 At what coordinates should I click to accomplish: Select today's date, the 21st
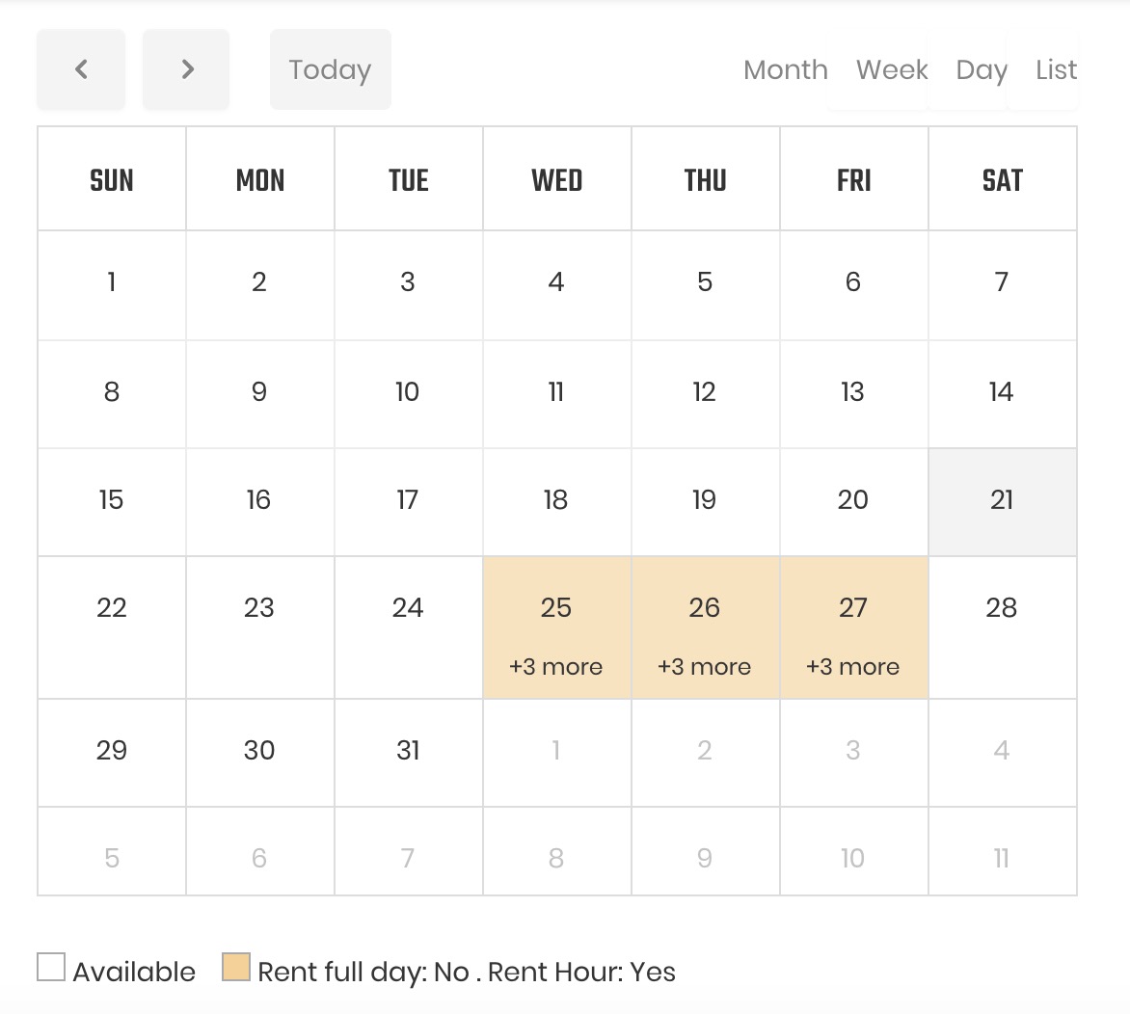click(1002, 501)
